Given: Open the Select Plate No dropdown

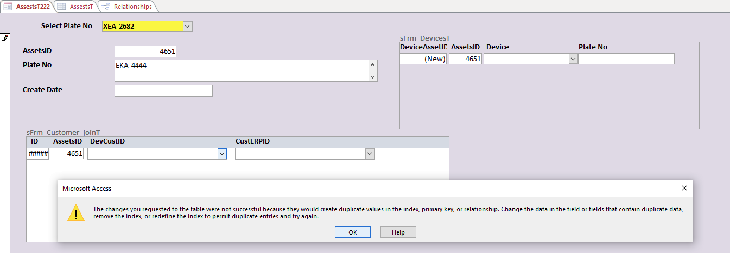Looking at the screenshot, I should click(187, 26).
